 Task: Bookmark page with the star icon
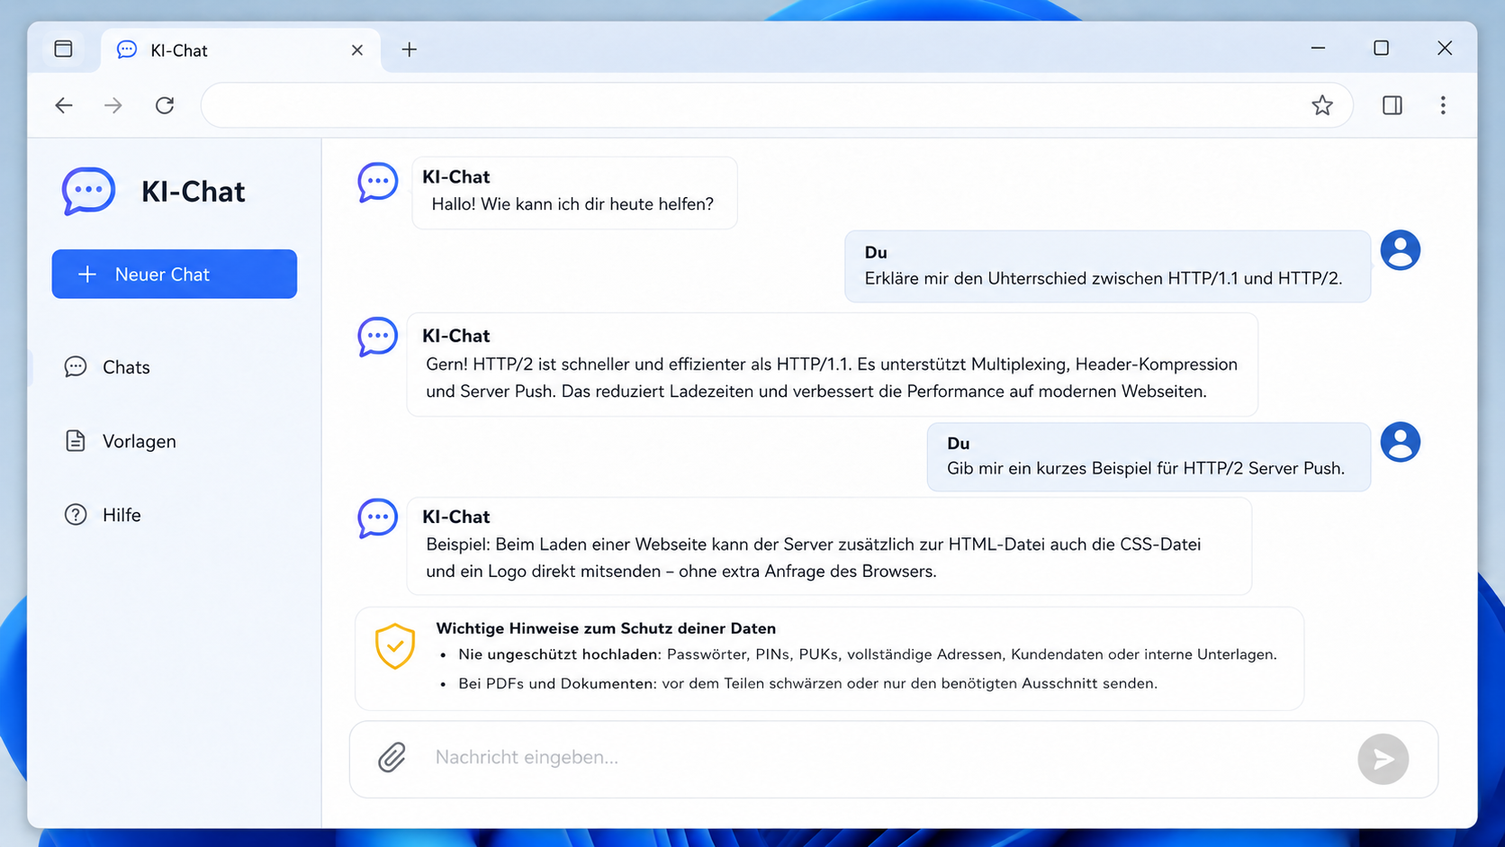click(x=1321, y=105)
